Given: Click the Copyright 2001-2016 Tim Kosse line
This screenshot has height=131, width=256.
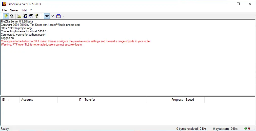Looking at the screenshot, I should click(x=40, y=25).
